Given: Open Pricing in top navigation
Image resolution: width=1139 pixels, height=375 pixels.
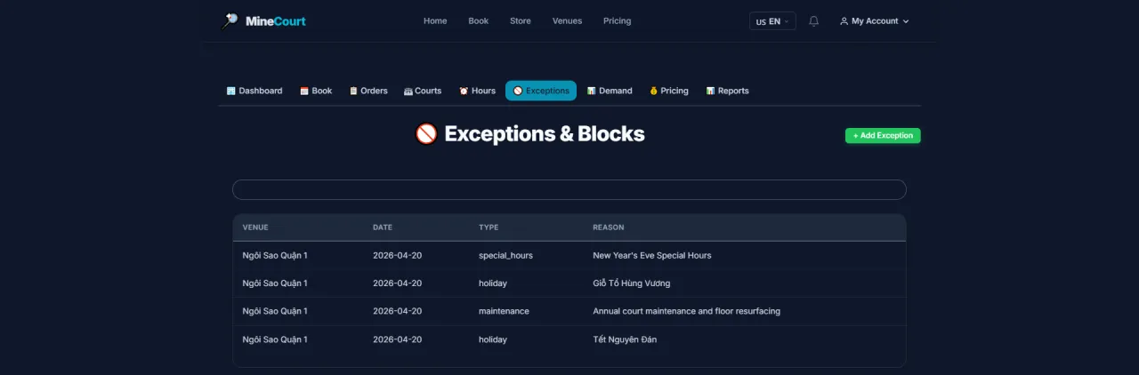Looking at the screenshot, I should point(617,21).
